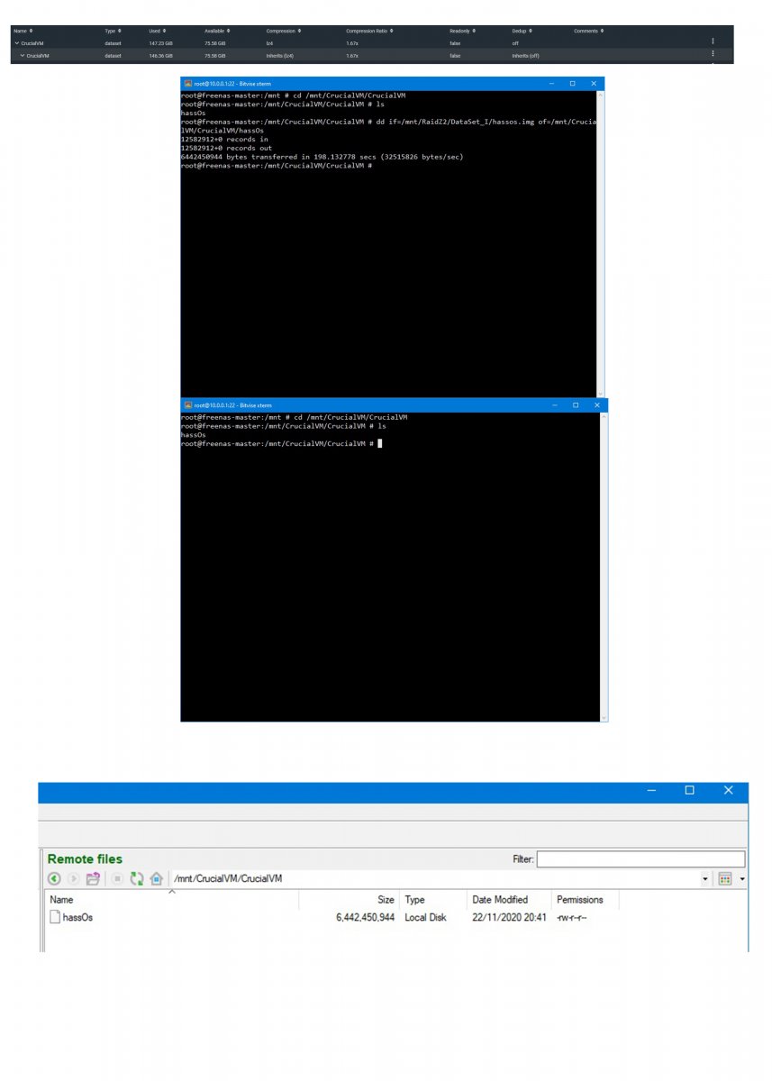Click the lower terminal's vertical scrollbar
Screen dimensions: 772x1081
(x=604, y=568)
